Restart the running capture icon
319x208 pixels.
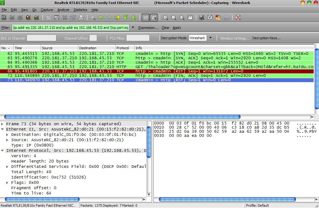coord(36,18)
